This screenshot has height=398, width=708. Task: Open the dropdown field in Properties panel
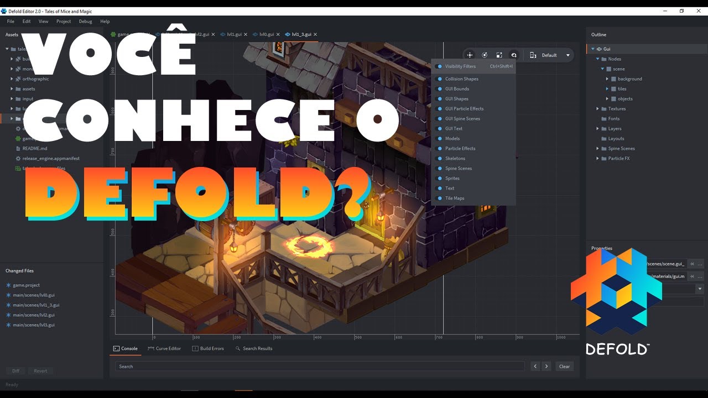pyautogui.click(x=700, y=289)
